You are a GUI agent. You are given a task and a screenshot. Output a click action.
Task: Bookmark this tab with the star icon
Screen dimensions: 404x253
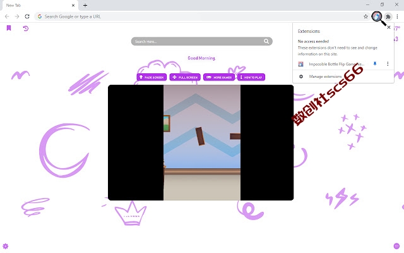[x=365, y=16]
